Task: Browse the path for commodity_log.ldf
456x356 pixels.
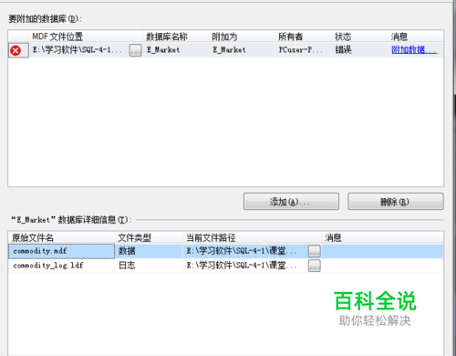Action: 315,266
